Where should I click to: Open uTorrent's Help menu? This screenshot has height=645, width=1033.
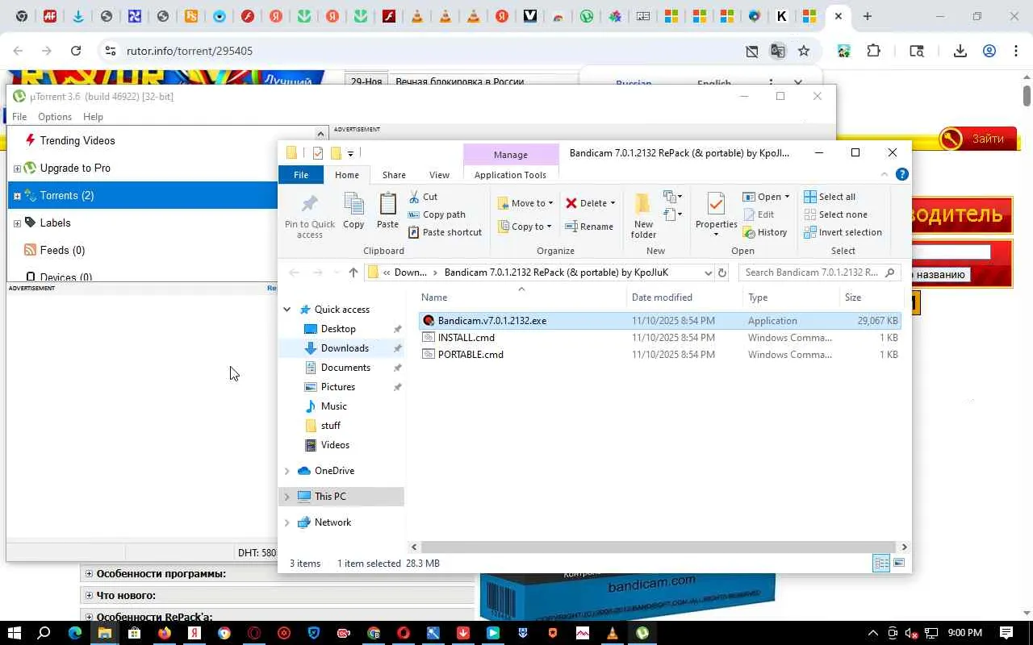coord(93,117)
